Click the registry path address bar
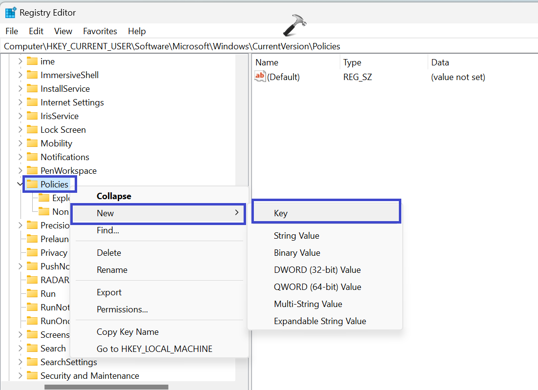Screen dimensions: 538x390 click(x=269, y=46)
